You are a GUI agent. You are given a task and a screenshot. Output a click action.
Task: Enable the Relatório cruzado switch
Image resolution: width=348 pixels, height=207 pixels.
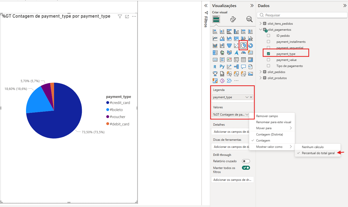(245, 161)
